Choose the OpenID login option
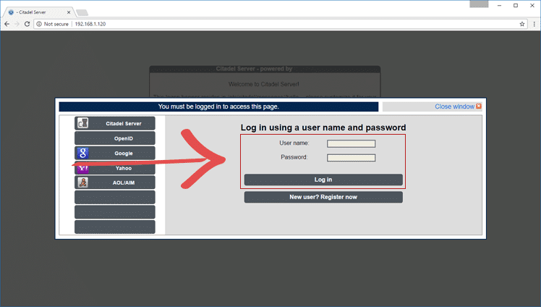 pyautogui.click(x=123, y=138)
